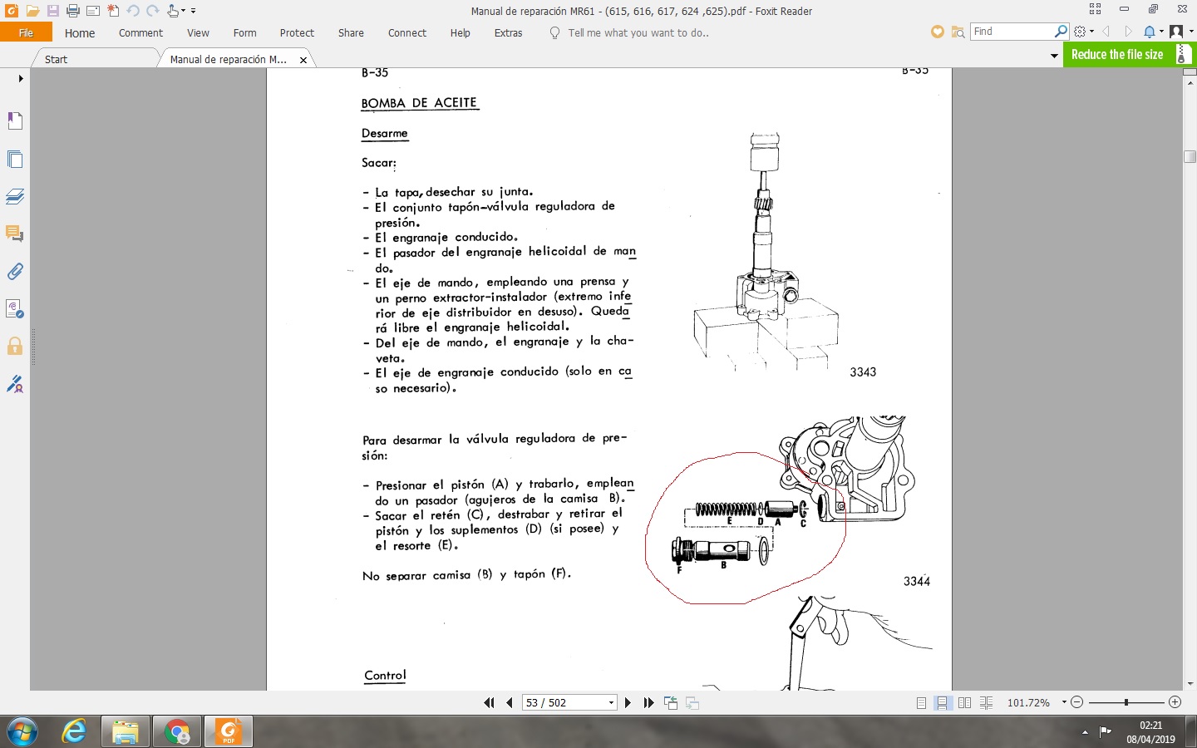This screenshot has width=1197, height=748.
Task: Open the Protect ribbon tab
Action: (x=297, y=33)
